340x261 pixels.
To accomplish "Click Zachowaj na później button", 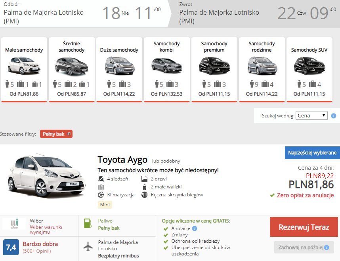I will pyautogui.click(x=304, y=248).
